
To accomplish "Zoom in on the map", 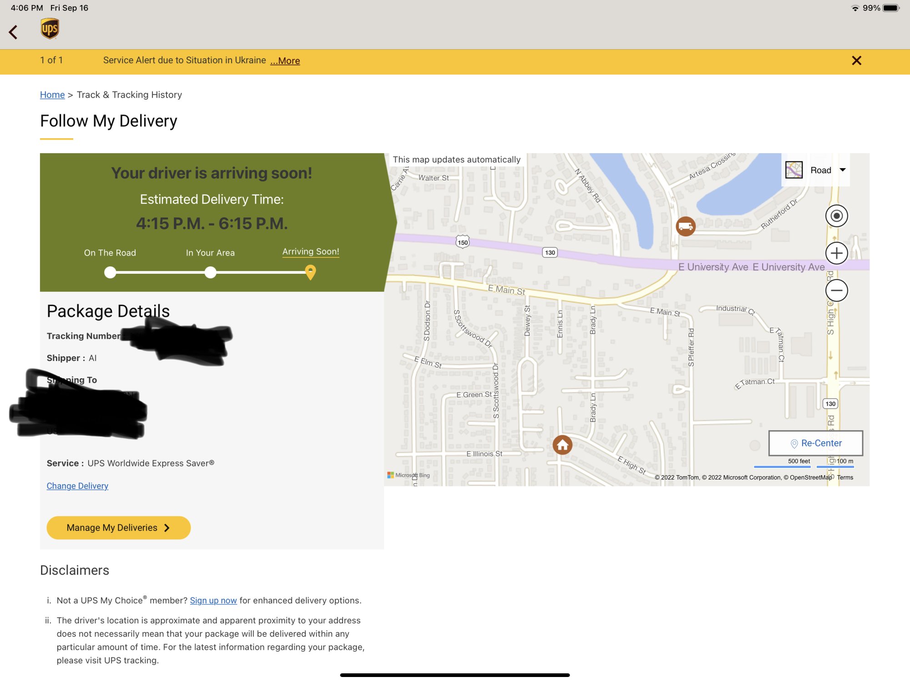I will (x=836, y=253).
